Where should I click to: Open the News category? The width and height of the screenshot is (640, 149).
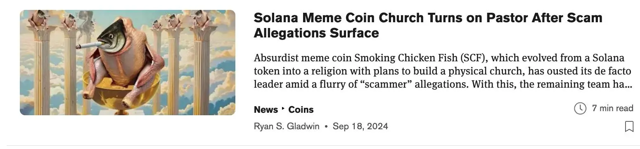pos(266,109)
